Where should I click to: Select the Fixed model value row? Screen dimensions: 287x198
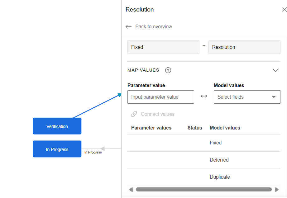click(x=204, y=143)
